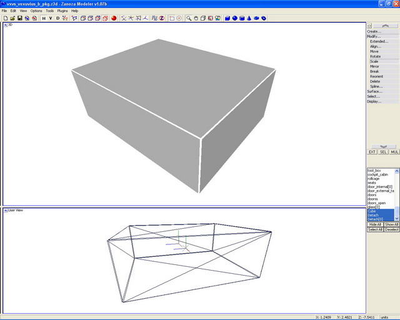The height and width of the screenshot is (320, 400).
Task: Open the Plugins menu
Action: pyautogui.click(x=62, y=11)
